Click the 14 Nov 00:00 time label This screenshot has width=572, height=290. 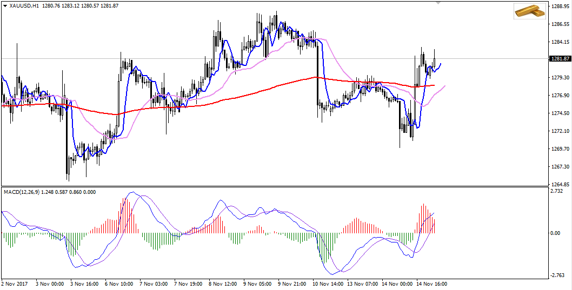(397, 284)
